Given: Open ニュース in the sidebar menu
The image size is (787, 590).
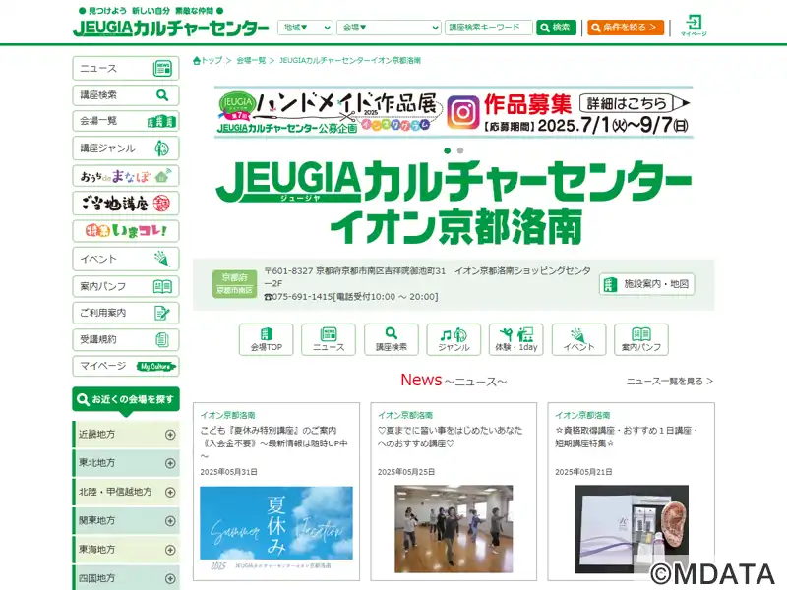Looking at the screenshot, I should tap(126, 68).
